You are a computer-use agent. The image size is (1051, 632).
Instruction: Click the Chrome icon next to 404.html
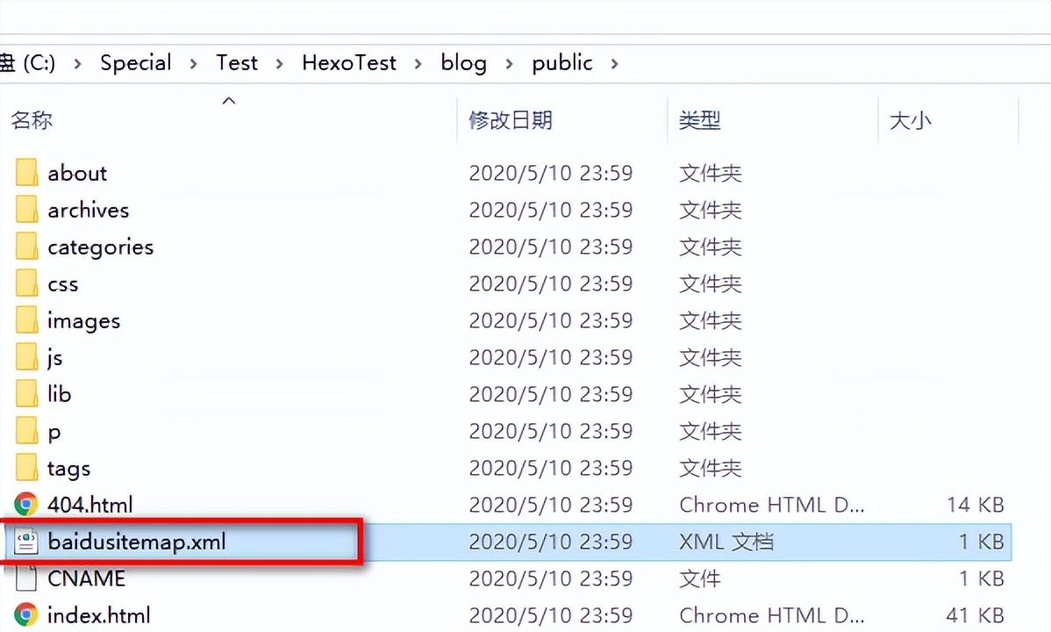point(26,505)
